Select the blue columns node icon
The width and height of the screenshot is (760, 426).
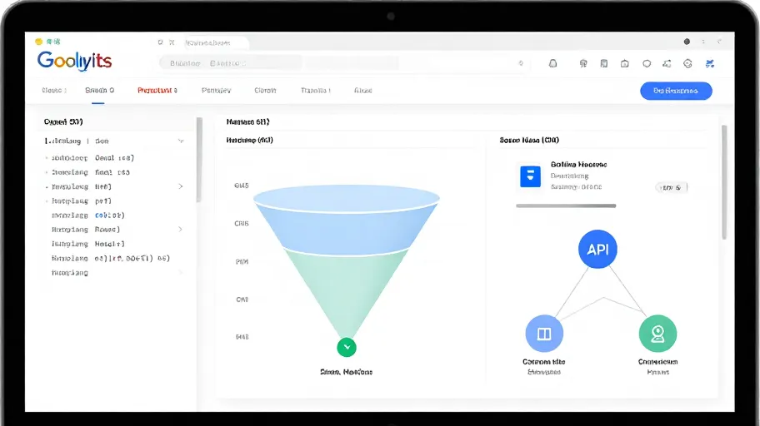(544, 334)
